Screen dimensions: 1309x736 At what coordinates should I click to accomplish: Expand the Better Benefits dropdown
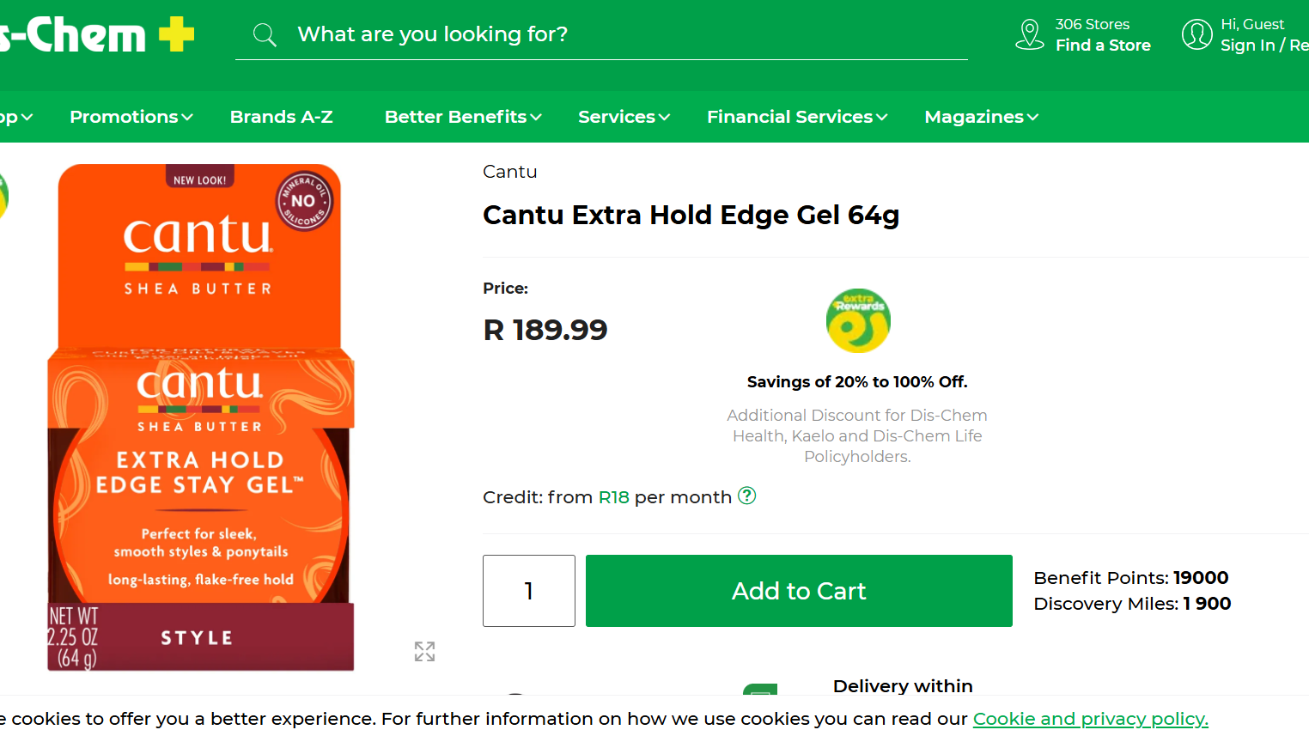click(462, 117)
